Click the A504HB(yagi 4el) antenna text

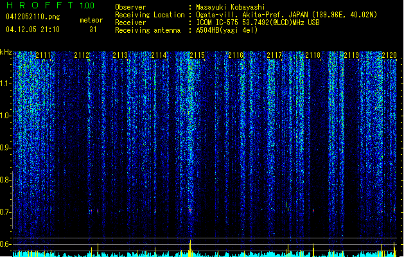(x=227, y=30)
